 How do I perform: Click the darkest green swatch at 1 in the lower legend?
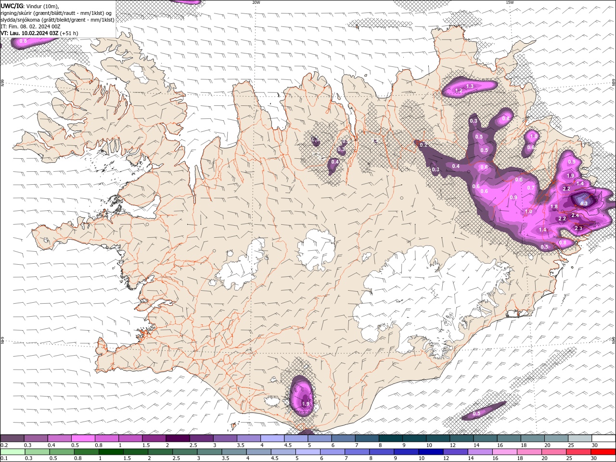[111, 452]
